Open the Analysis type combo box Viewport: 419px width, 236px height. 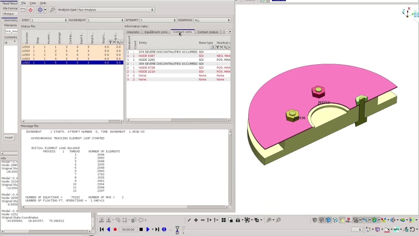[116, 10]
